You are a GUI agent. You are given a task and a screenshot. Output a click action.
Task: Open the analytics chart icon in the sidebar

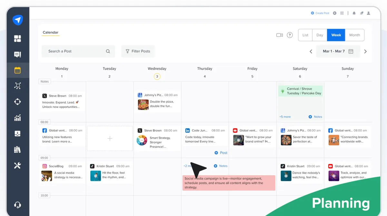(x=18, y=118)
